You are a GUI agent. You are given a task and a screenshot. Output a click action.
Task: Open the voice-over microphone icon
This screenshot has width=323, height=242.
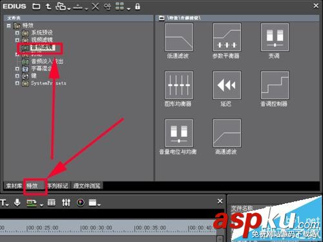click(17, 203)
